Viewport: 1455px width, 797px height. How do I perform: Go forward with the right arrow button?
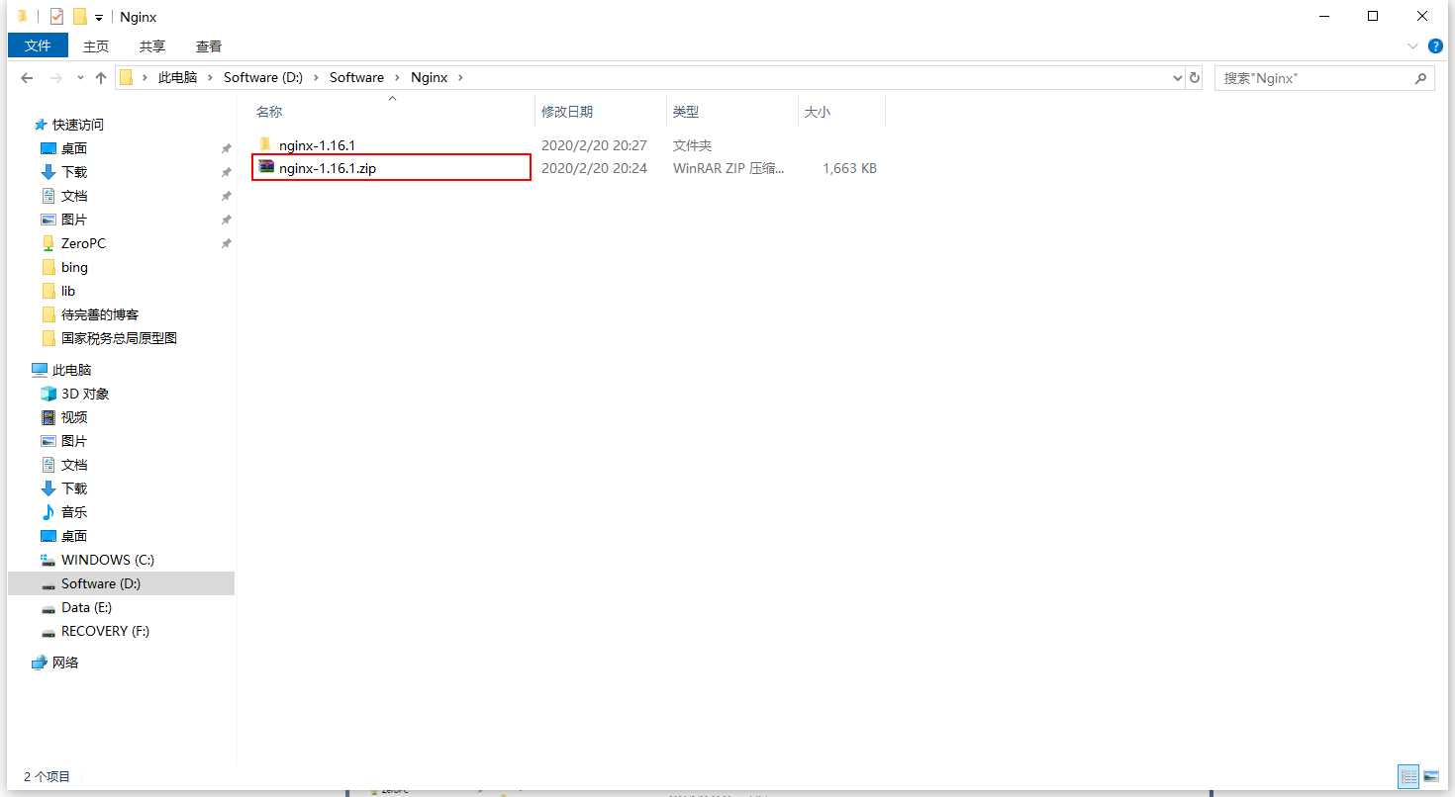(x=56, y=77)
